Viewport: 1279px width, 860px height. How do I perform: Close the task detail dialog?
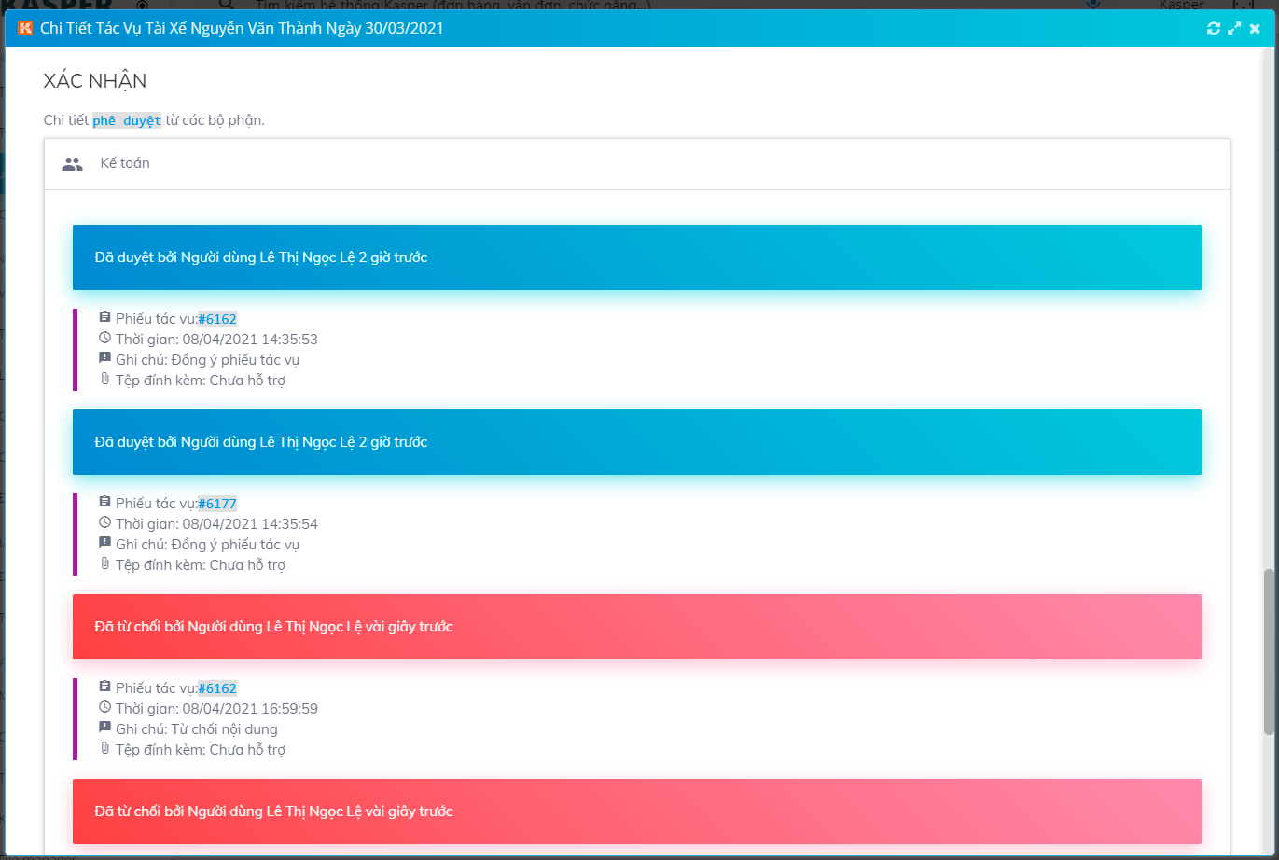tap(1255, 28)
